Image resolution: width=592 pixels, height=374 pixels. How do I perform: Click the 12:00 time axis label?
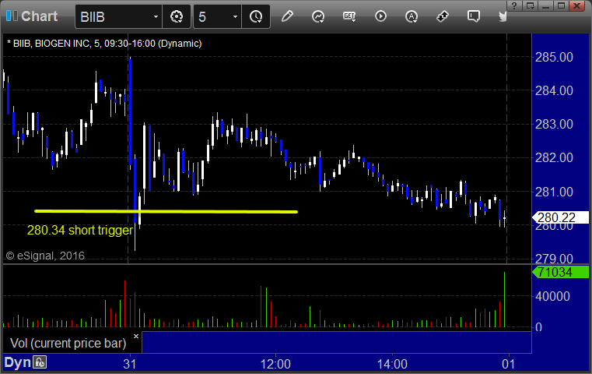click(275, 364)
